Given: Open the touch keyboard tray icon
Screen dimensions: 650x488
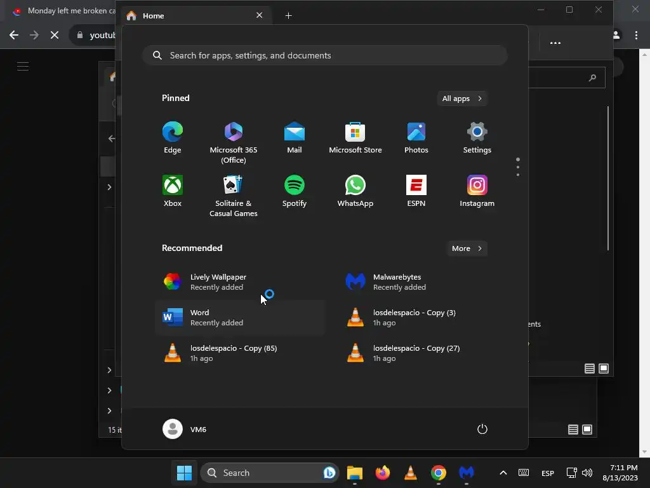Looking at the screenshot, I should click(x=524, y=473).
